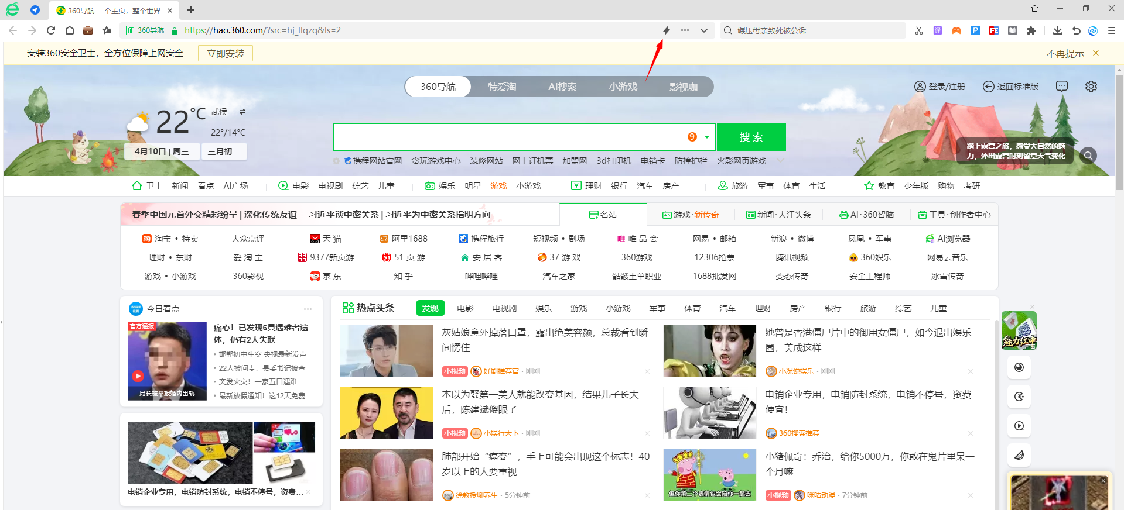Open the address bar URL field

click(419, 30)
